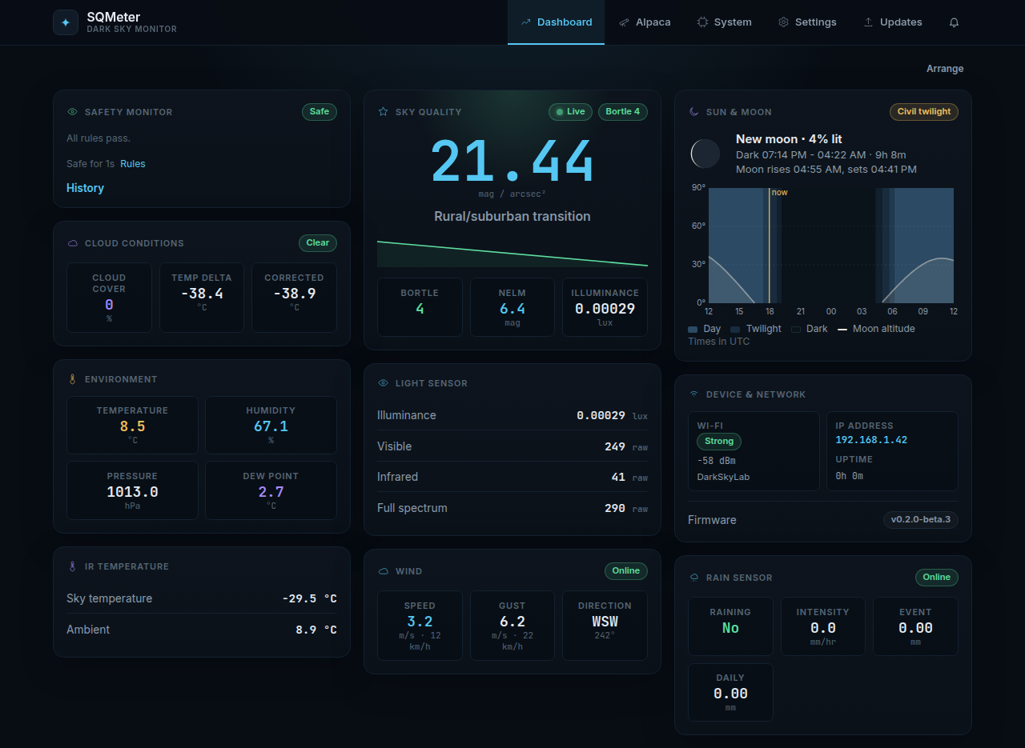The image size is (1025, 748).
Task: Click the Sky temperature -29.5 °C row
Action: (x=202, y=598)
